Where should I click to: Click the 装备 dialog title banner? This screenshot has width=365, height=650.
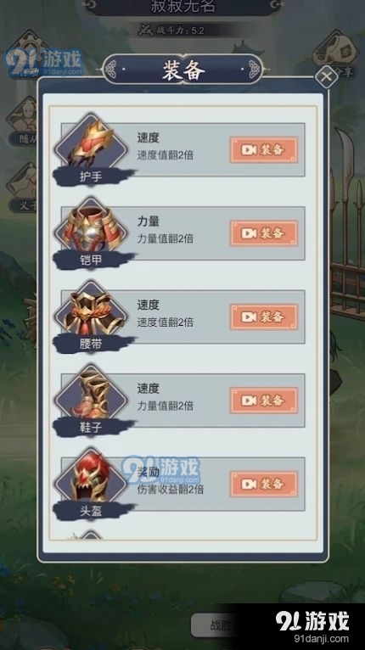[182, 70]
